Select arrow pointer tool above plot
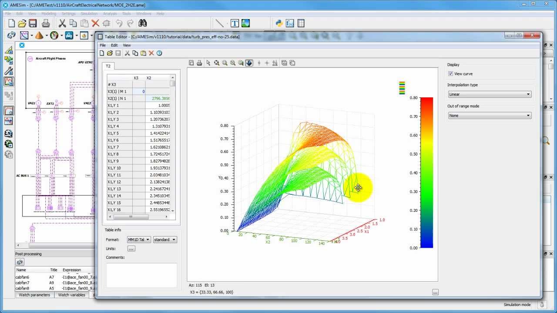The height and width of the screenshot is (313, 557). point(208,63)
